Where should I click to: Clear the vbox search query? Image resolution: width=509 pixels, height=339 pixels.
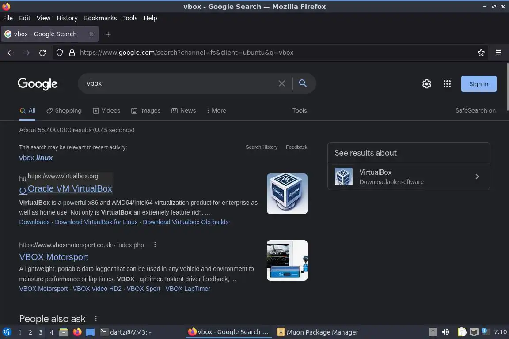click(x=282, y=83)
